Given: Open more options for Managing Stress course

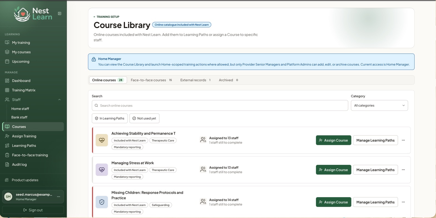Looking at the screenshot, I should 403,170.
